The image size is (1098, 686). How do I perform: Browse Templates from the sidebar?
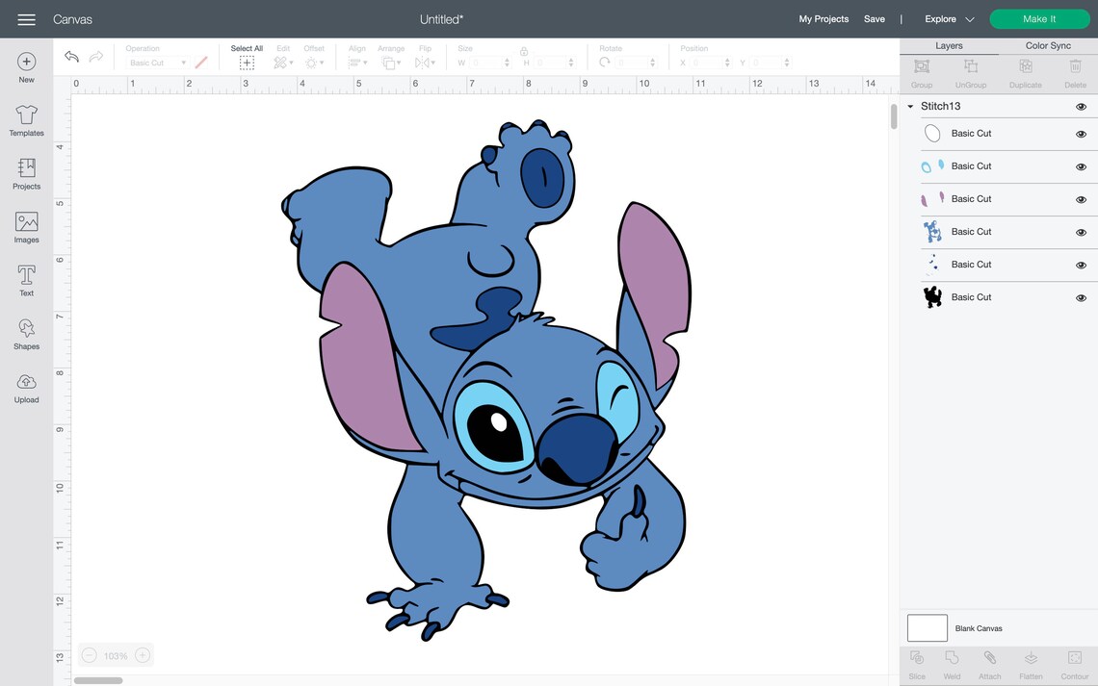click(x=26, y=119)
